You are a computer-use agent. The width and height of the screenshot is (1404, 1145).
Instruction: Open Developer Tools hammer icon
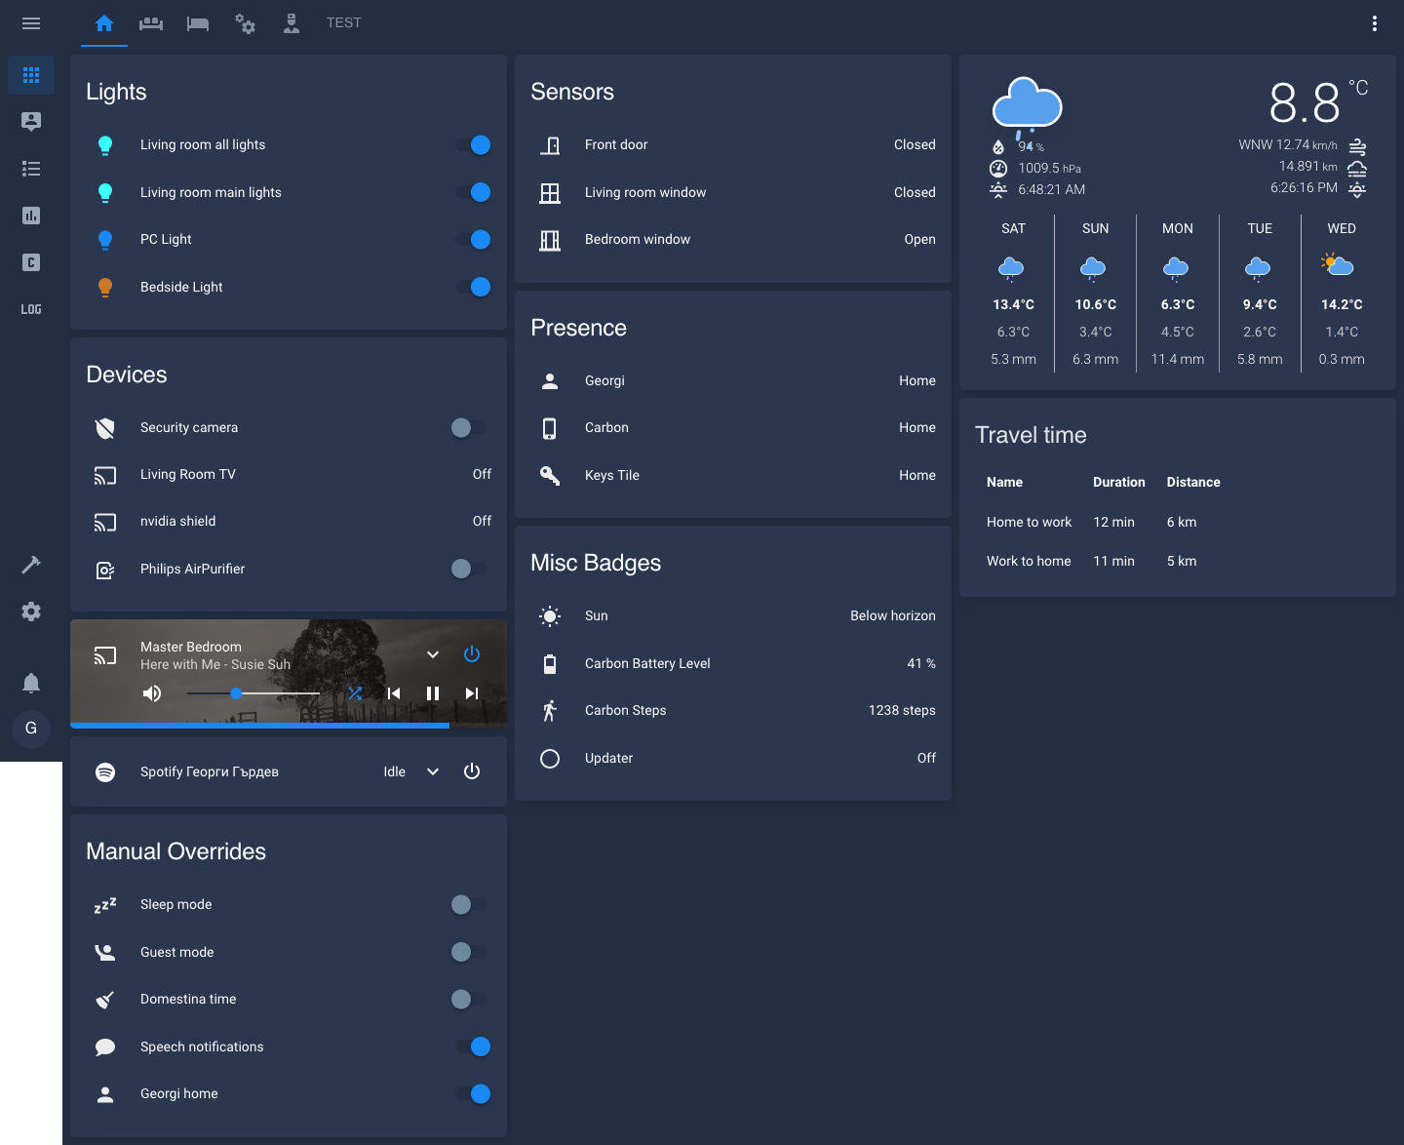(x=31, y=565)
